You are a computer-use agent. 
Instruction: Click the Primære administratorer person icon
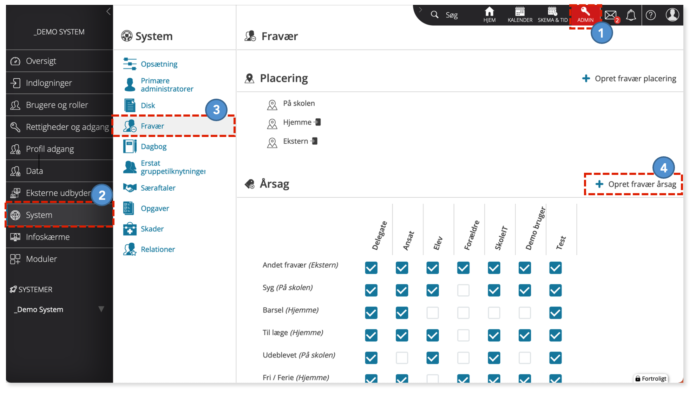(130, 85)
